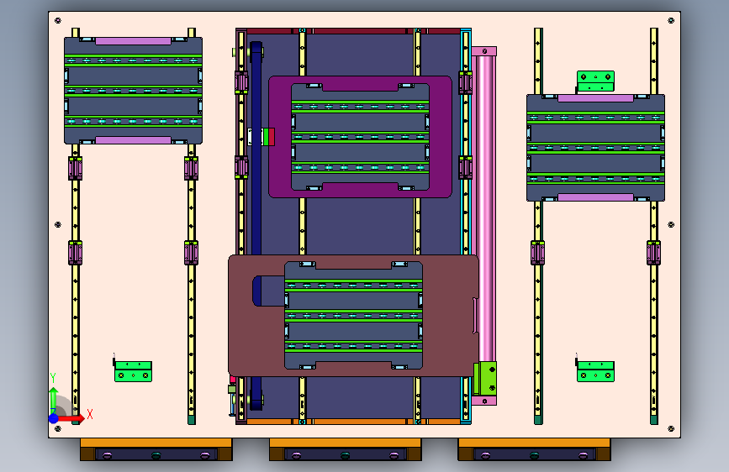Click the mid-left edge screw on the baseplate

58,224
